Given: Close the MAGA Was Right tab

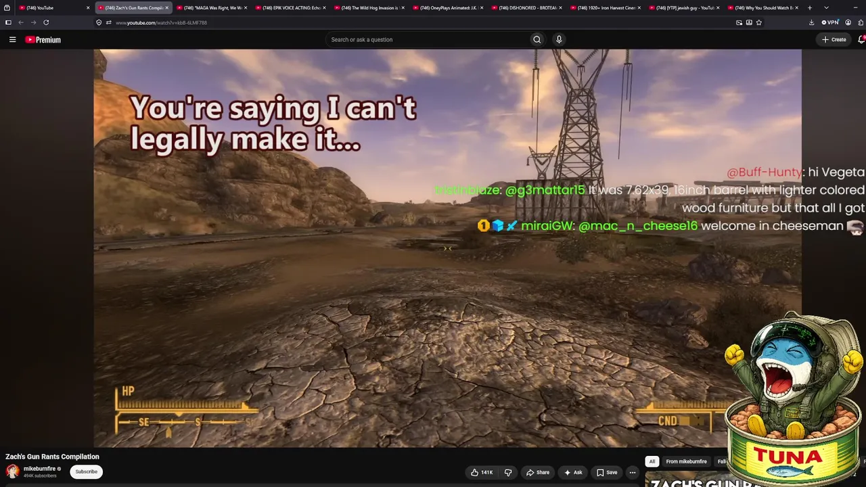Looking at the screenshot, I should 246,7.
